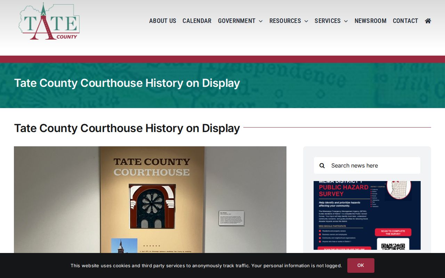
Task: Expand the Services dropdown menu
Action: (x=331, y=21)
